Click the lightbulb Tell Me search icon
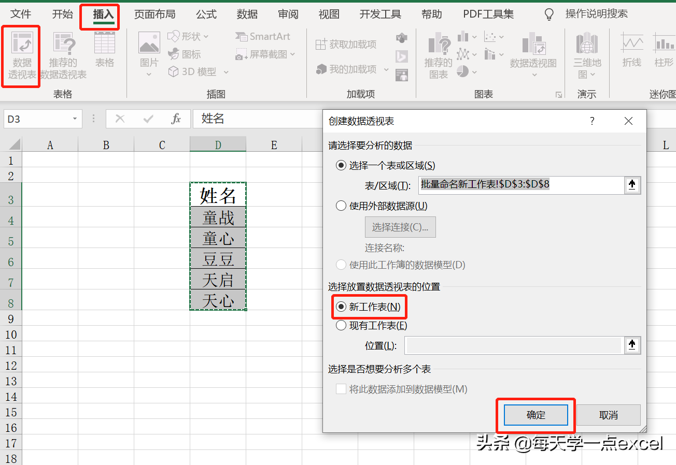Image resolution: width=676 pixels, height=465 pixels. pyautogui.click(x=548, y=14)
